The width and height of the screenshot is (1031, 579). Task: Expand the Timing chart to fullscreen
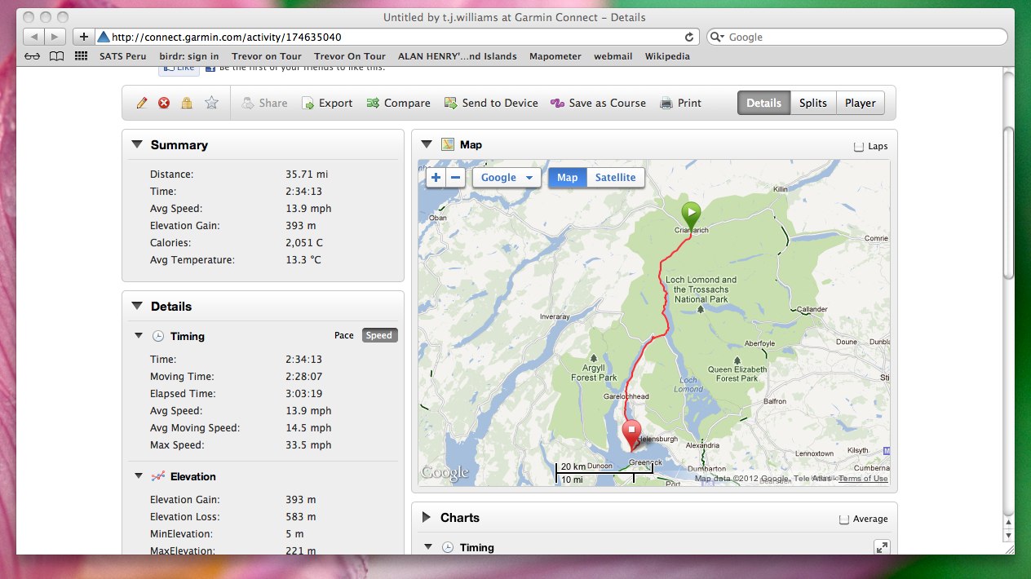click(x=881, y=548)
